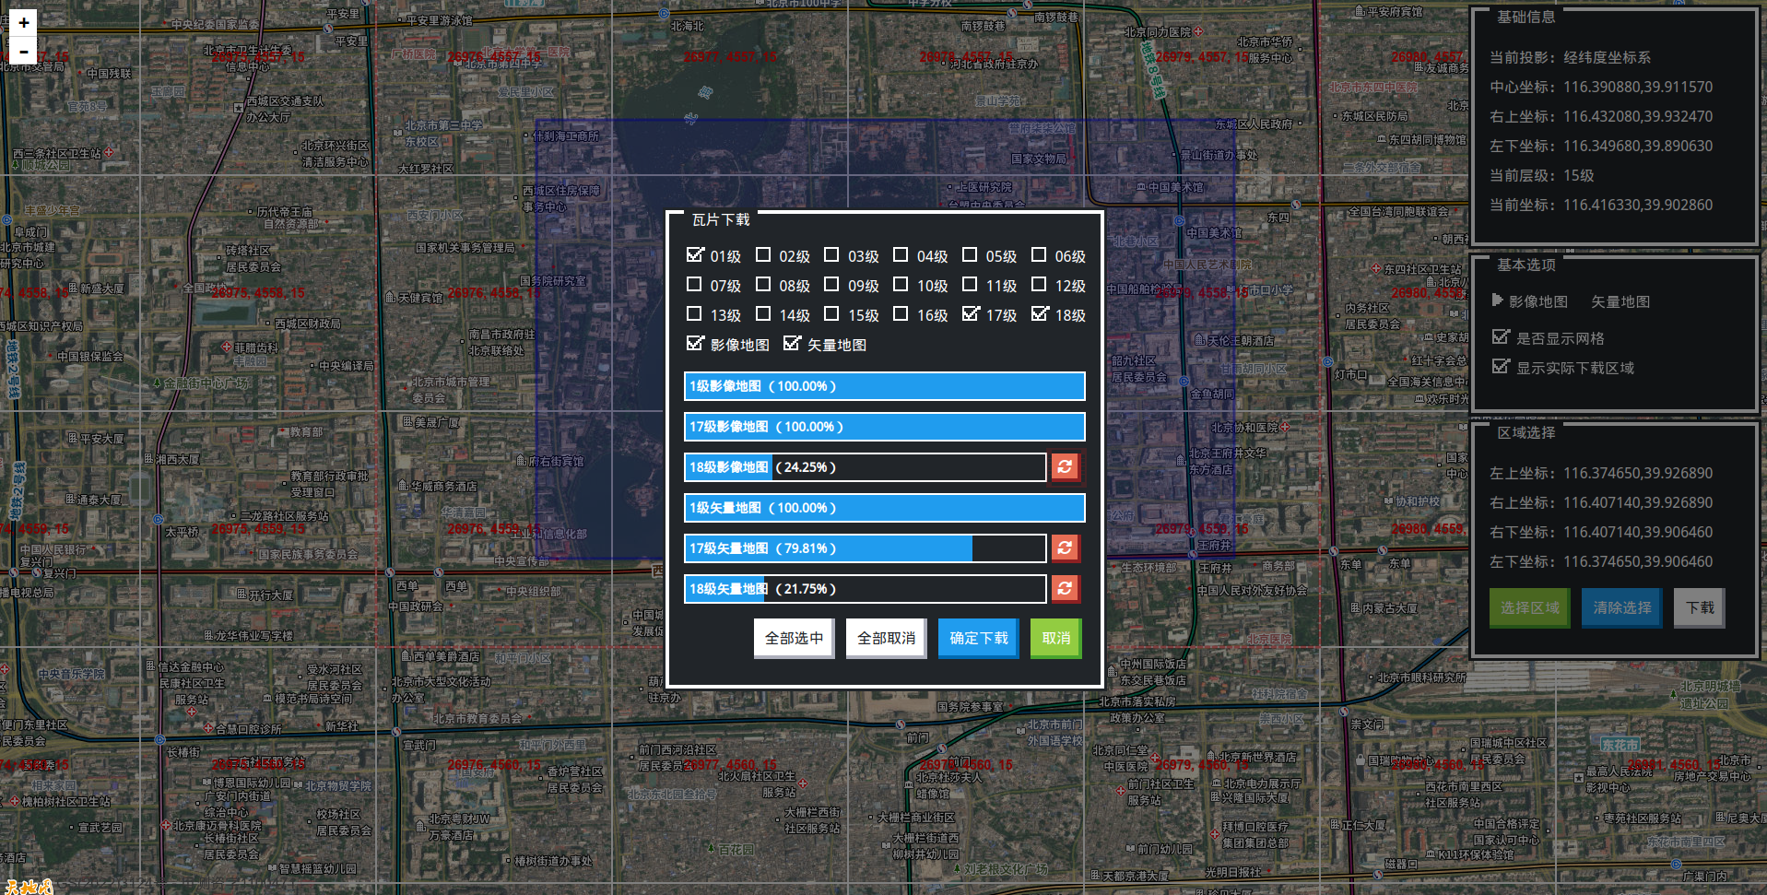
Task: Uncheck the 18级 level checkbox
Action: click(x=1040, y=313)
